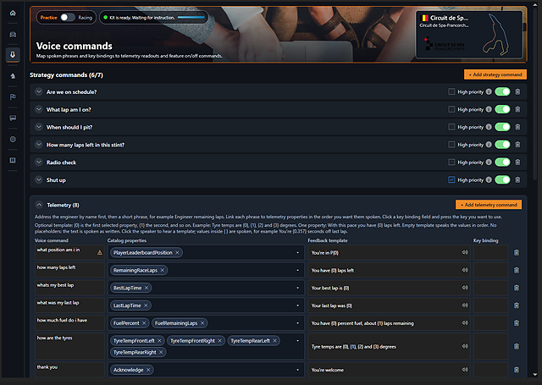Click Add strategy command button
This screenshot has height=385, width=542.
tap(495, 74)
